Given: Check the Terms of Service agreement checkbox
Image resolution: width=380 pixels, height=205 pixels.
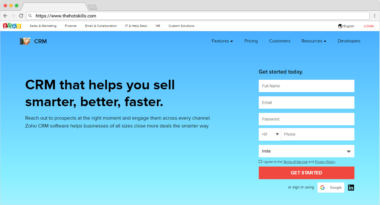Looking at the screenshot, I should pos(260,161).
